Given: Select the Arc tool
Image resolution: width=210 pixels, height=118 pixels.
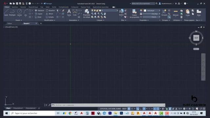Looking at the screenshot, I should point(26,12).
